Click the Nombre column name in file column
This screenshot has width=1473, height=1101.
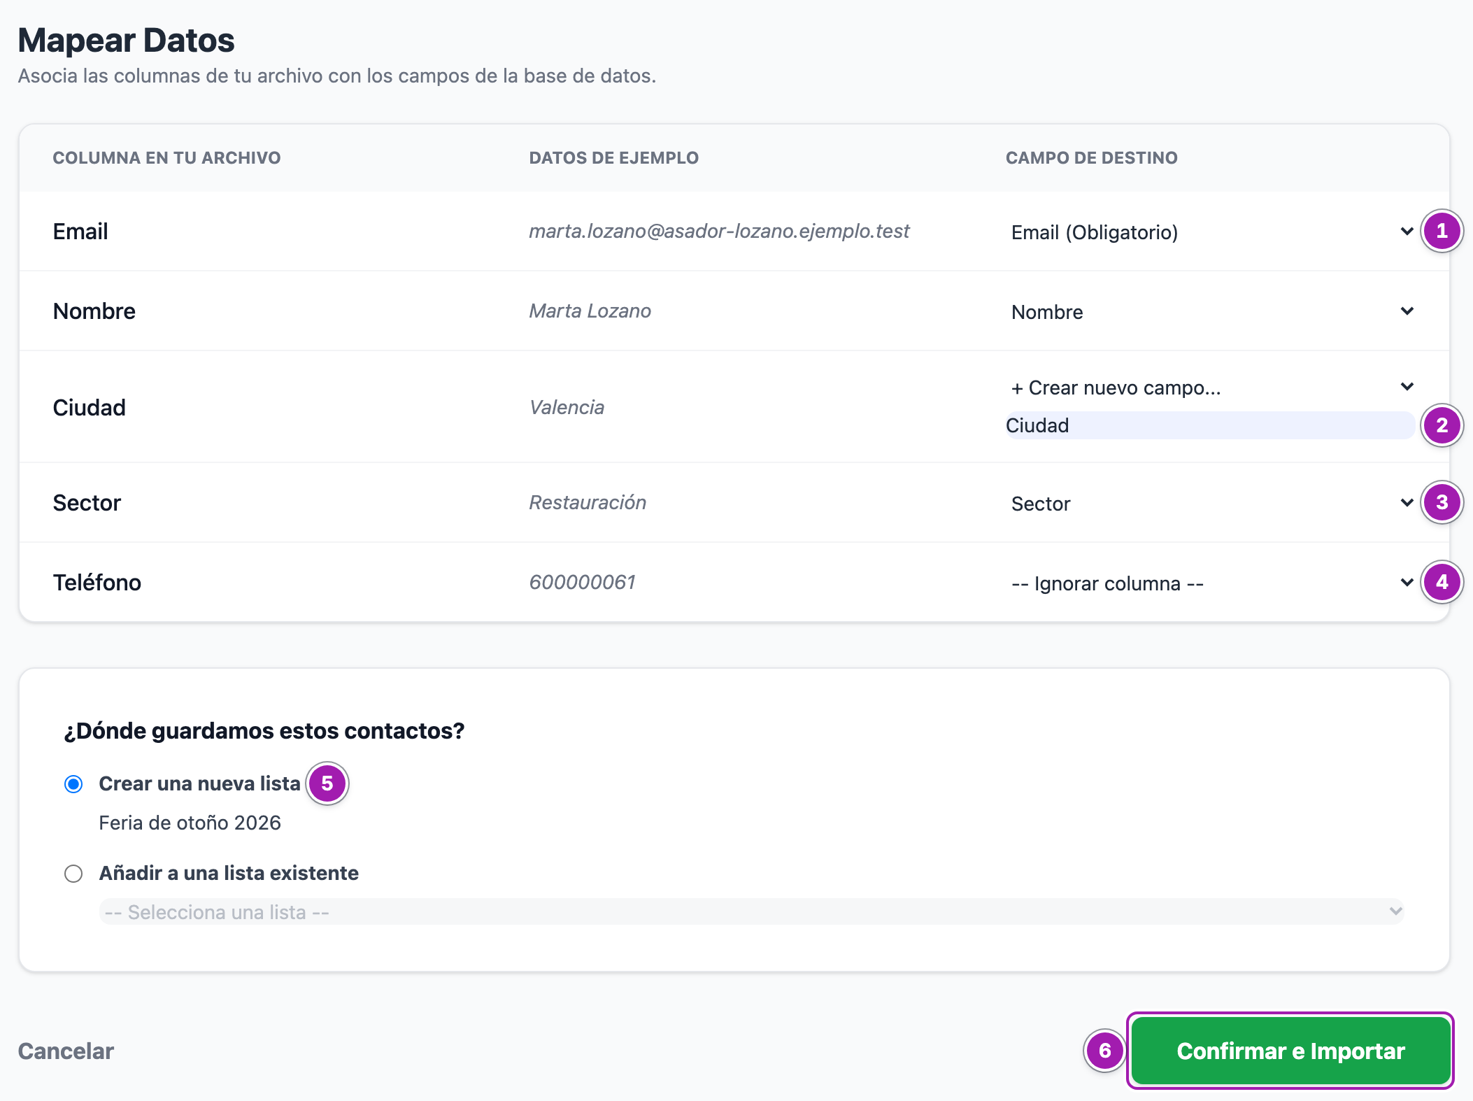(94, 311)
